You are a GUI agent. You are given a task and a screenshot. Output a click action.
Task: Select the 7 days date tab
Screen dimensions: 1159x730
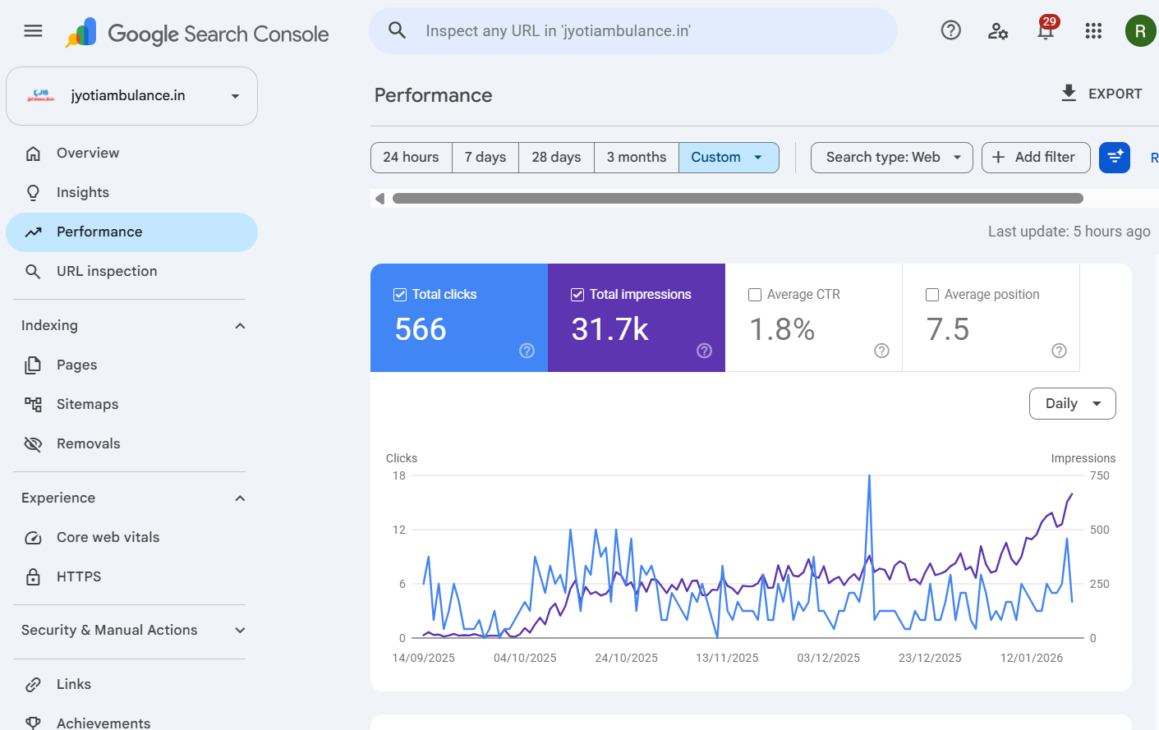[x=485, y=158]
